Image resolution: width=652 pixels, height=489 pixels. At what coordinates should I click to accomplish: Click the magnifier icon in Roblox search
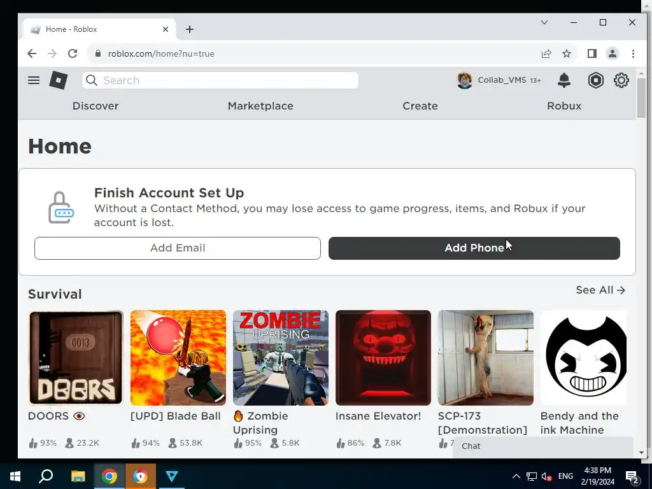(x=92, y=80)
